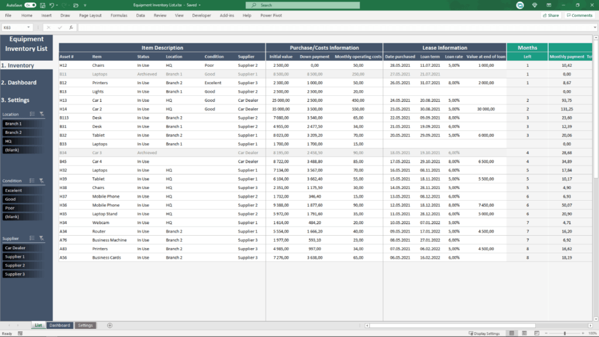Open the Undo history dropdown arrow
Screen dimensions: 599x337
point(57,5)
